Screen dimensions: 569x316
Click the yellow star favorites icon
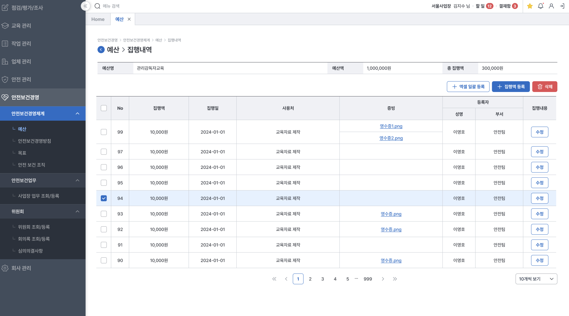click(x=530, y=6)
